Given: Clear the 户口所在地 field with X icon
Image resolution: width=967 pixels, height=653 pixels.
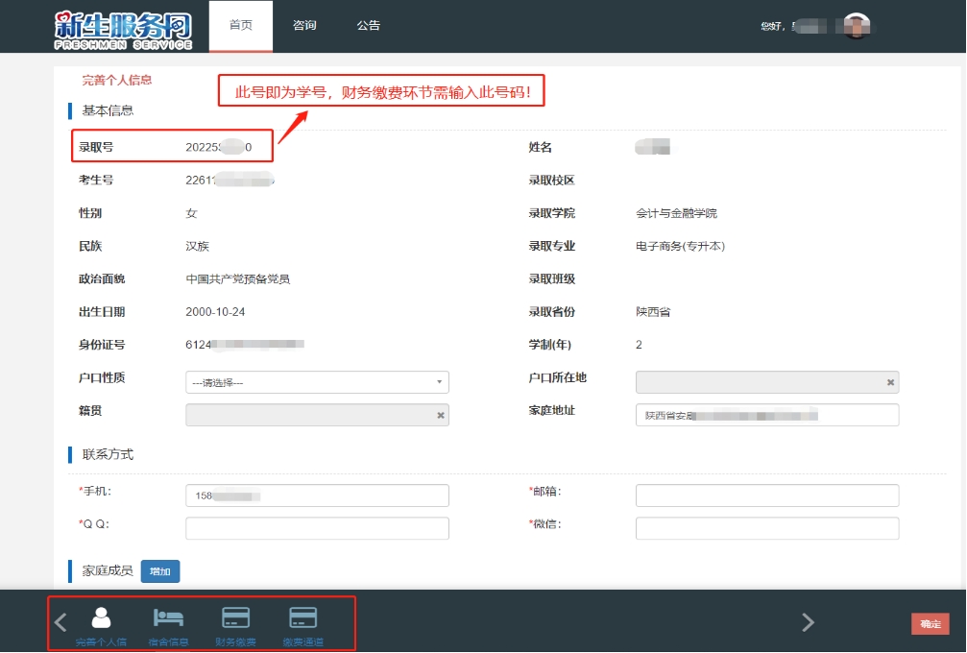Looking at the screenshot, I should tap(890, 382).
